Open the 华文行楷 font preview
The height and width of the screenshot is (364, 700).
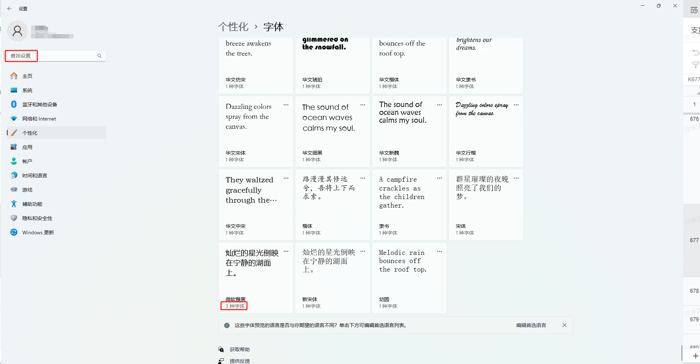click(486, 132)
